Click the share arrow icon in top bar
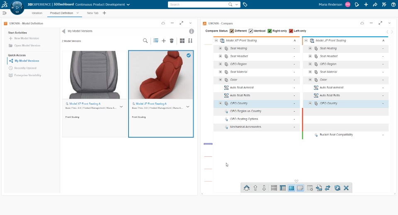Viewport: 398px width, 215px height. [375, 5]
